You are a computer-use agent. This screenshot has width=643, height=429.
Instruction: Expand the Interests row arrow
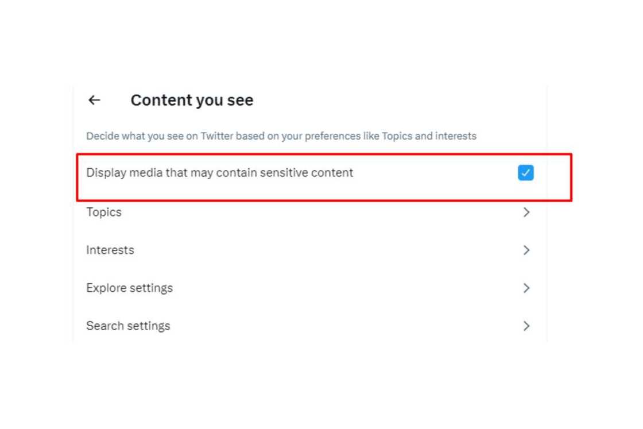tap(526, 250)
